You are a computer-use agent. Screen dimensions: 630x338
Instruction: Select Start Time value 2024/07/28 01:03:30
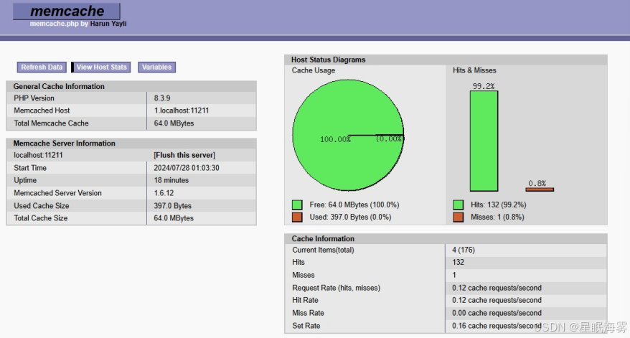click(x=187, y=168)
